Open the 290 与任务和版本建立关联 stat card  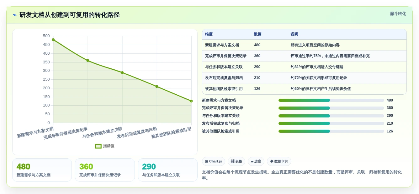(x=168, y=170)
